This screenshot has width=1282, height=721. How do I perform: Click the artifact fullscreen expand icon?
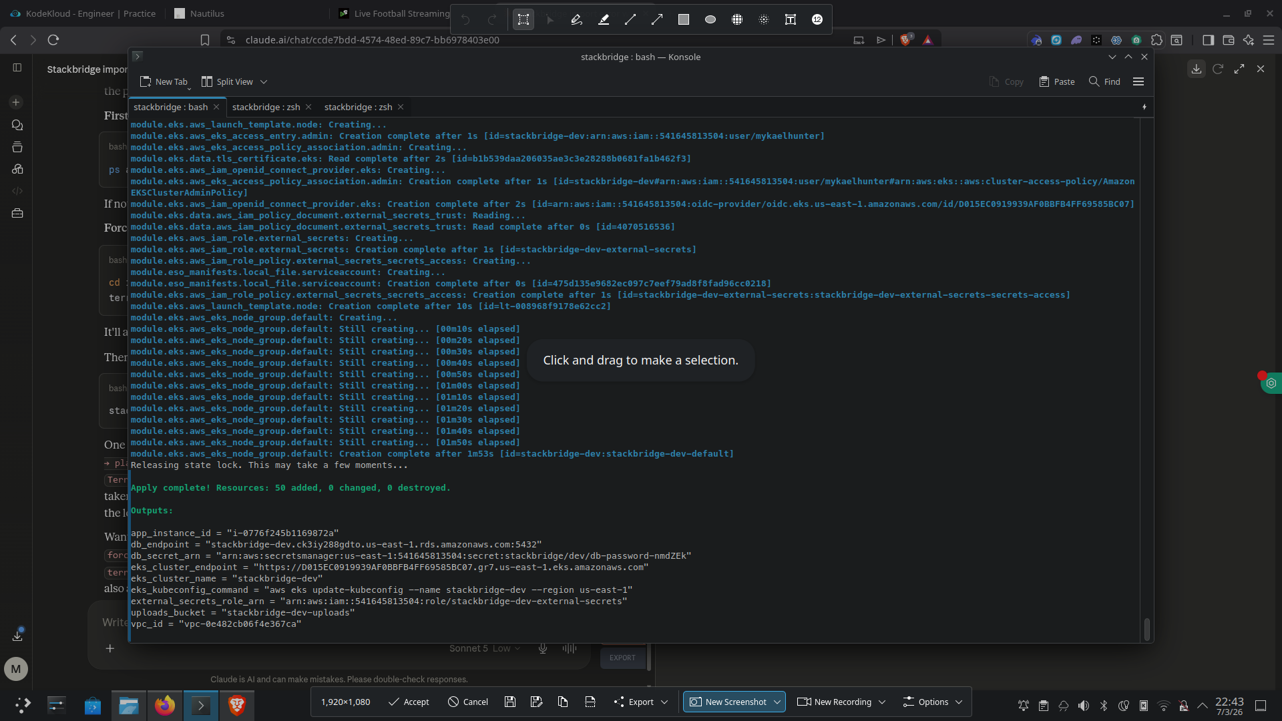point(1239,69)
